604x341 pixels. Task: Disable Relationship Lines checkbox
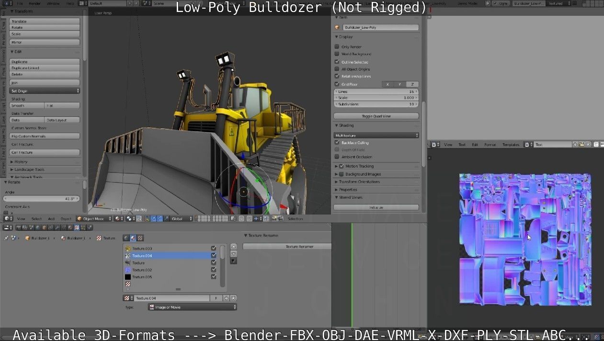pyautogui.click(x=337, y=76)
